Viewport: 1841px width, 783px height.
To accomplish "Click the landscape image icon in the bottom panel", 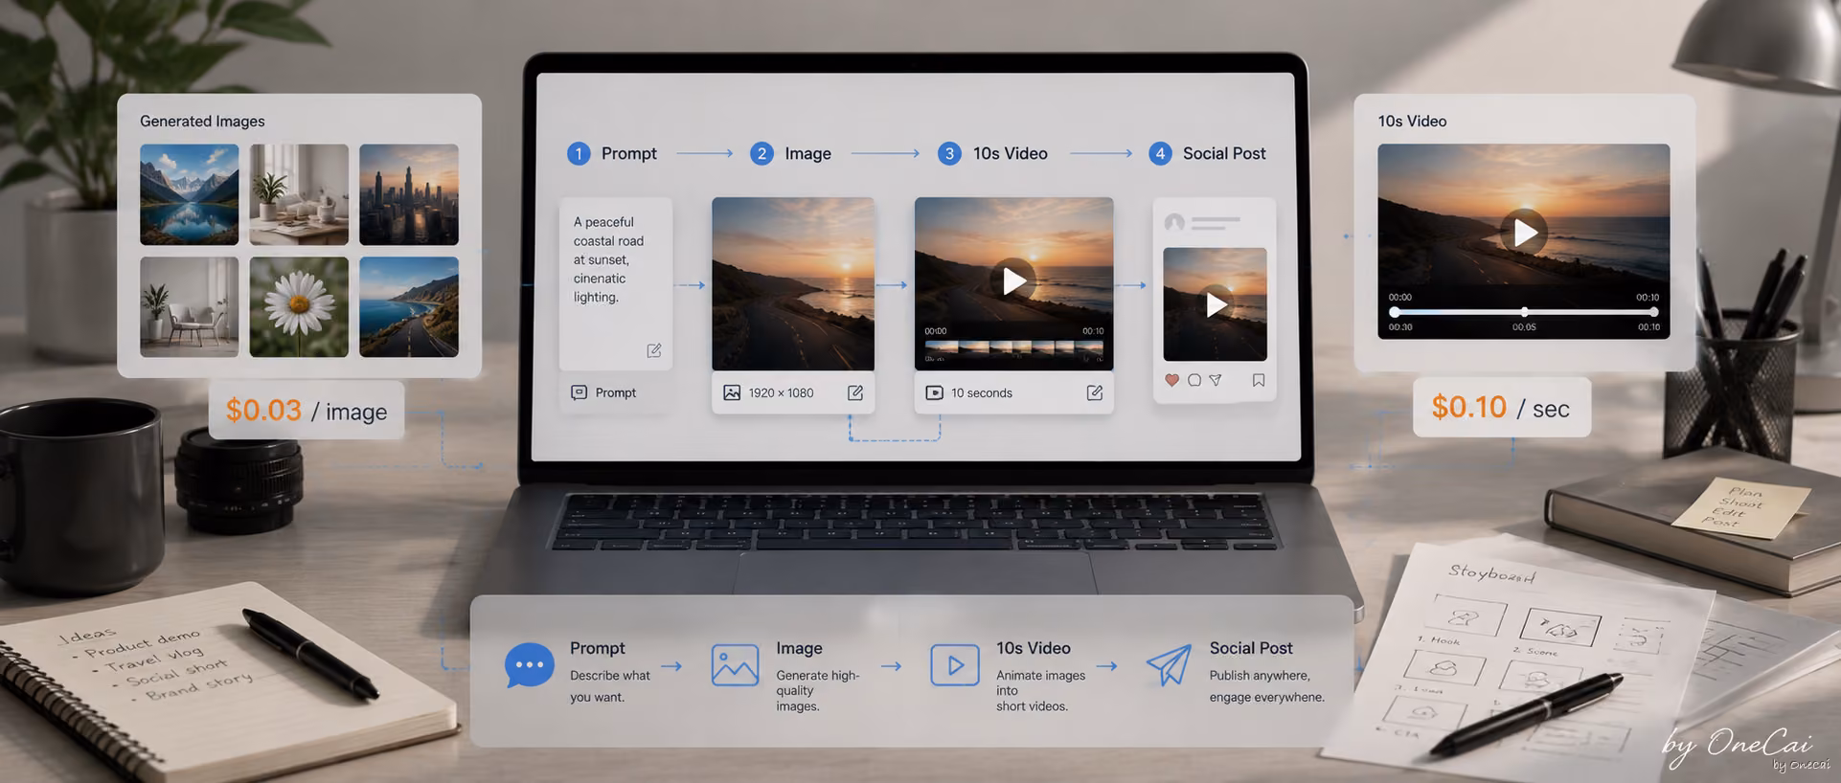I will (x=735, y=665).
